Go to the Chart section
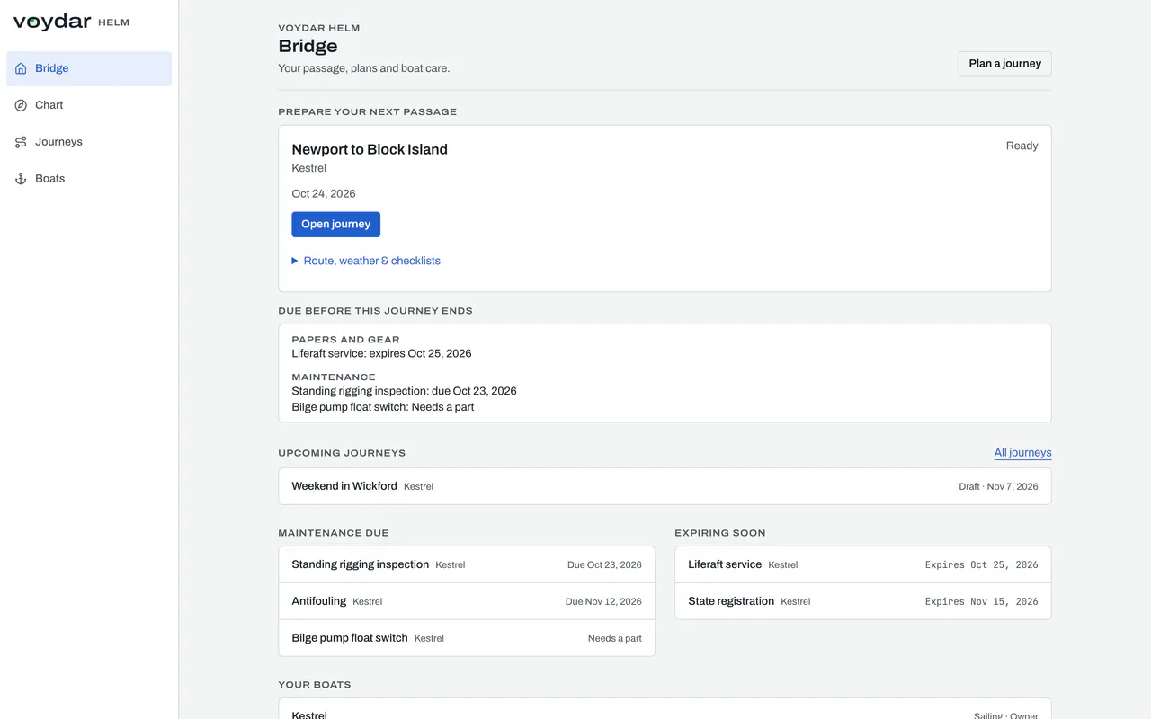Image resolution: width=1151 pixels, height=719 pixels. point(89,105)
